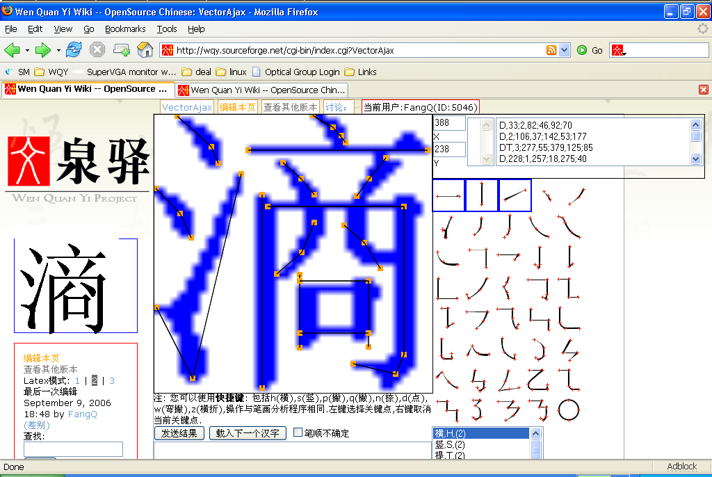Screen dimensions: 712x477
Task: Go back to the previous page
Action: pos(13,49)
